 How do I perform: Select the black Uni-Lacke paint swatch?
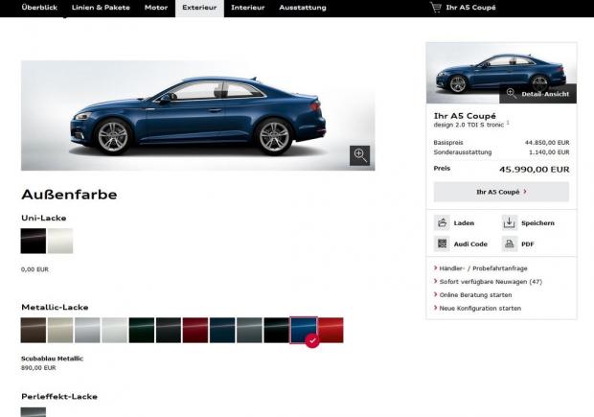point(34,242)
